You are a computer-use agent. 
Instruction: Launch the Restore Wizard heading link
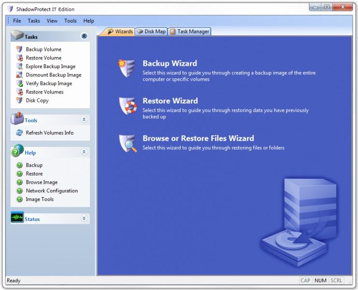[x=170, y=101]
